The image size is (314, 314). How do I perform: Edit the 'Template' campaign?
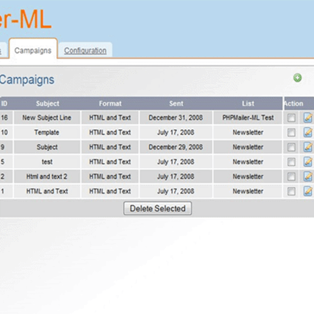coord(308,132)
